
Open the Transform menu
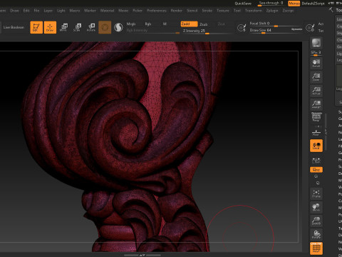[254, 11]
